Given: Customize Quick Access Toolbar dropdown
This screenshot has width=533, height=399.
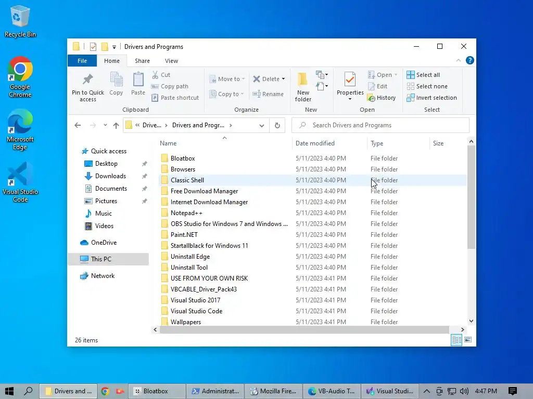Looking at the screenshot, I should point(114,47).
